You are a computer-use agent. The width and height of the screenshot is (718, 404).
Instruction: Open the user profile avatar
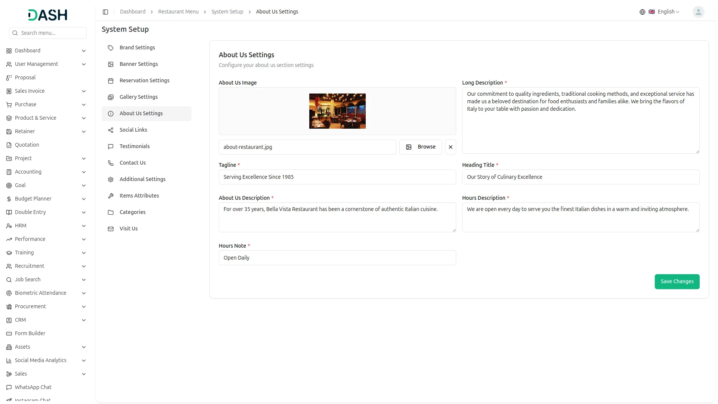(x=698, y=12)
